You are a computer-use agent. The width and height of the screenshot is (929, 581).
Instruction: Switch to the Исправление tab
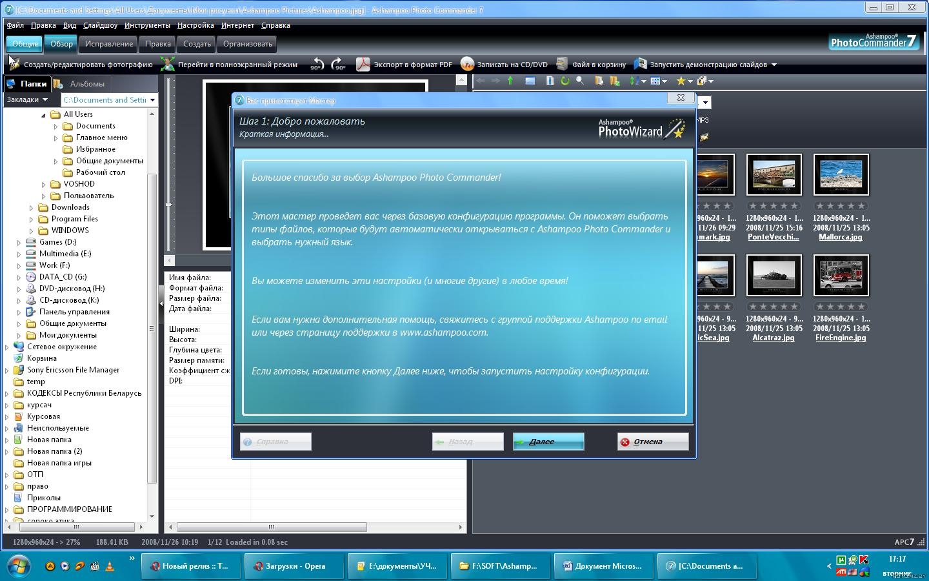pos(109,44)
